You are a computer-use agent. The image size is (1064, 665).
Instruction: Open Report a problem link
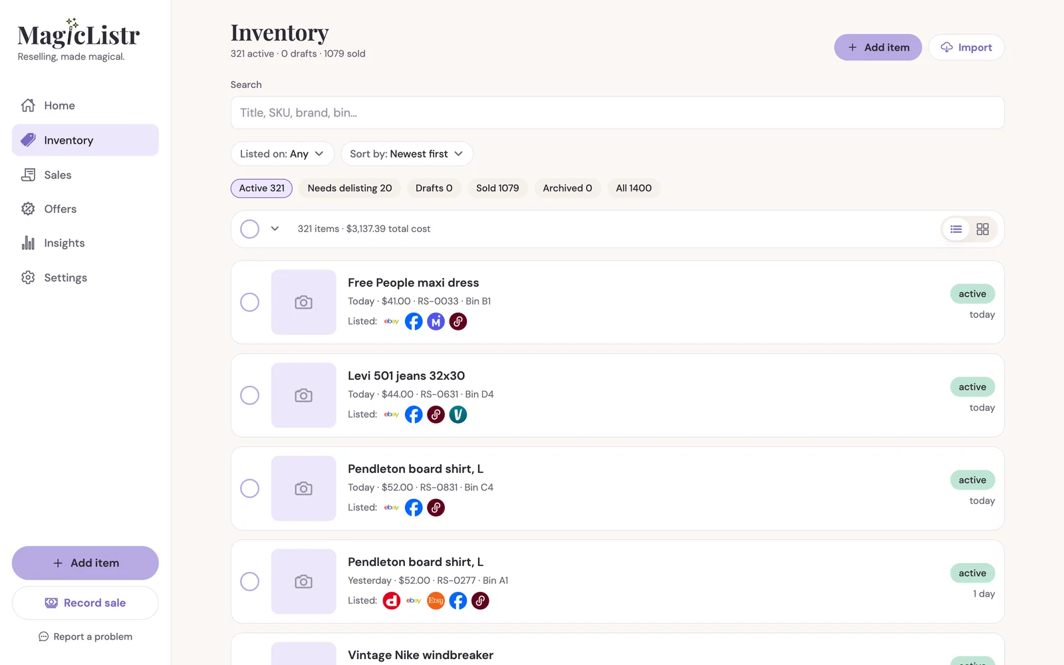click(x=85, y=637)
